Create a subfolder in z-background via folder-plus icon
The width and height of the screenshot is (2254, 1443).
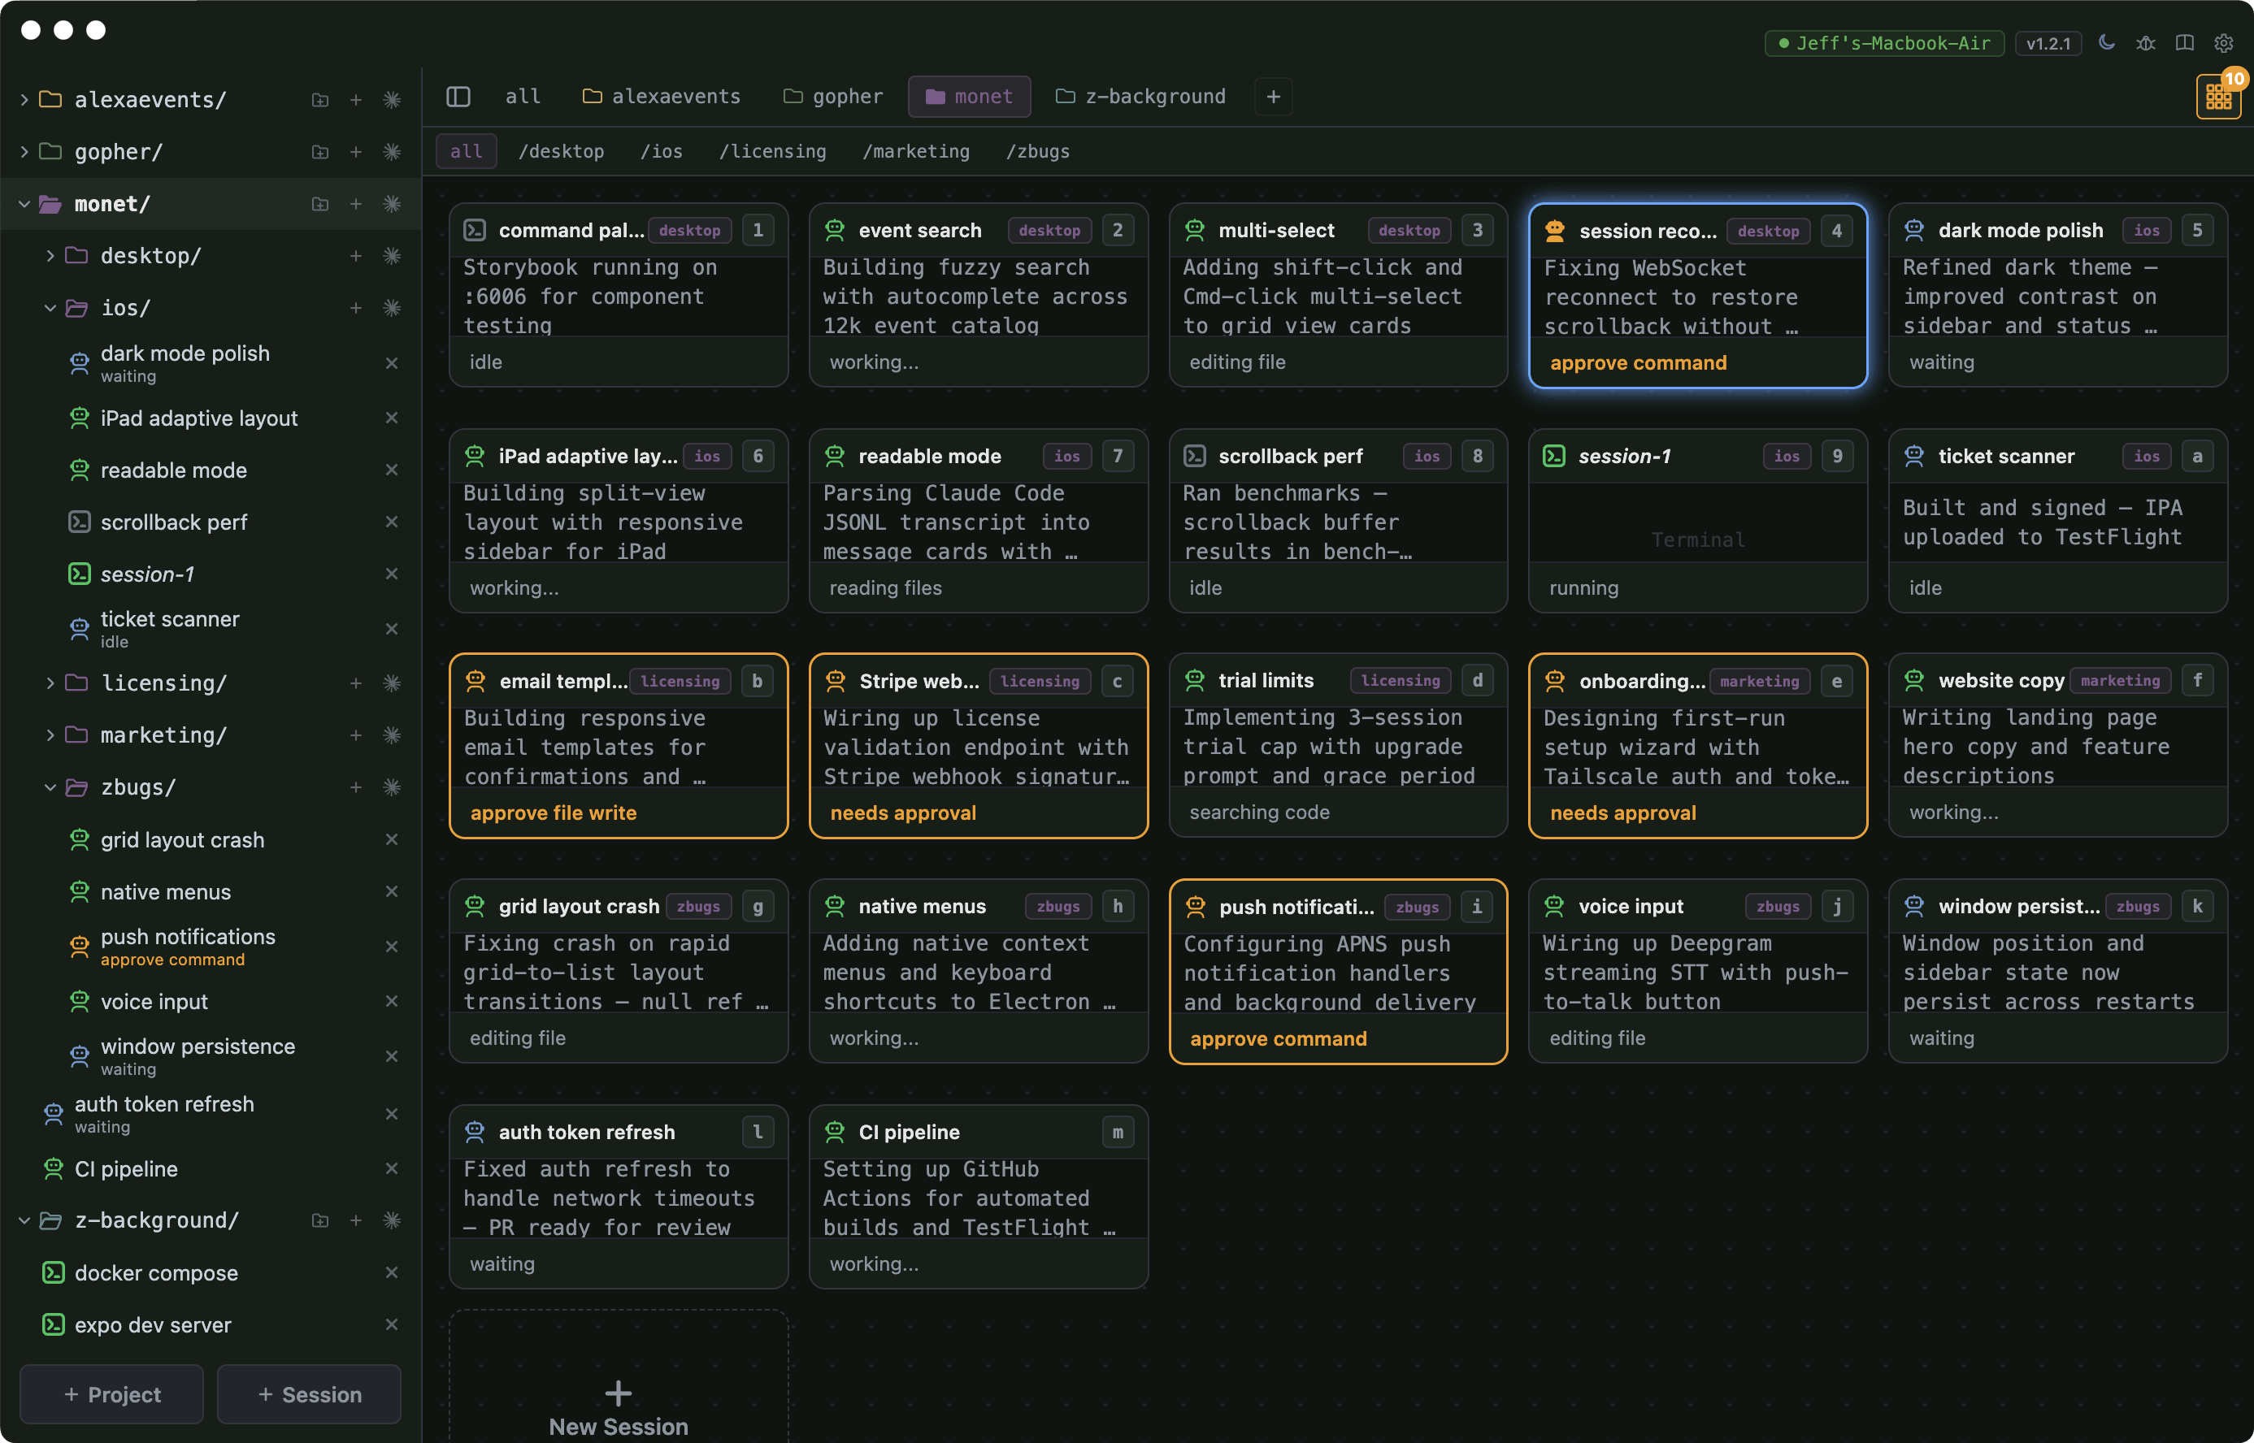[319, 1219]
